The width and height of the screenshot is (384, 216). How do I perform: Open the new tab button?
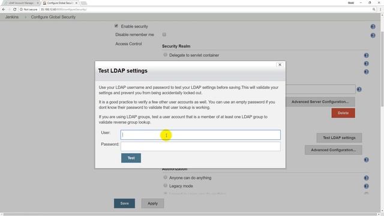[83, 3]
